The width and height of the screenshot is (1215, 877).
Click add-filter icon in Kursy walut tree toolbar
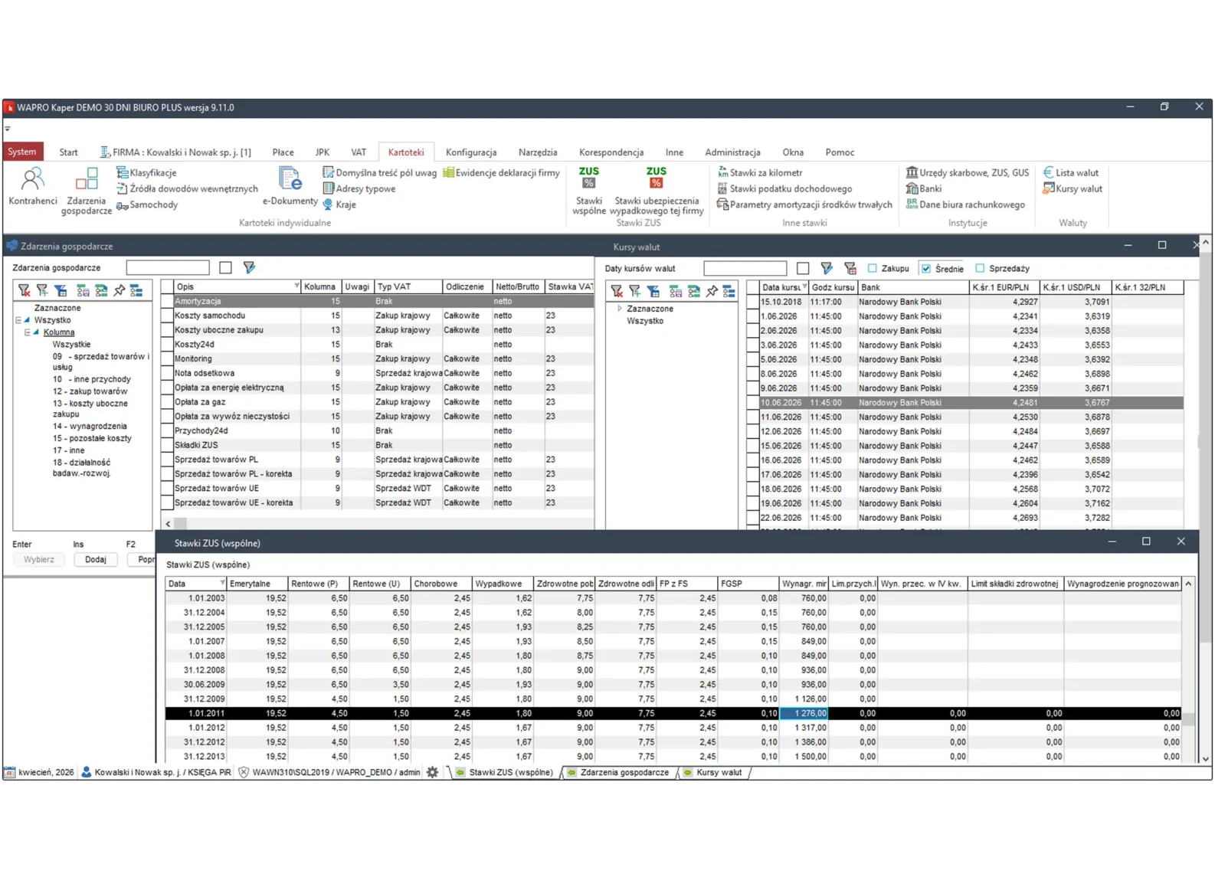tap(635, 292)
